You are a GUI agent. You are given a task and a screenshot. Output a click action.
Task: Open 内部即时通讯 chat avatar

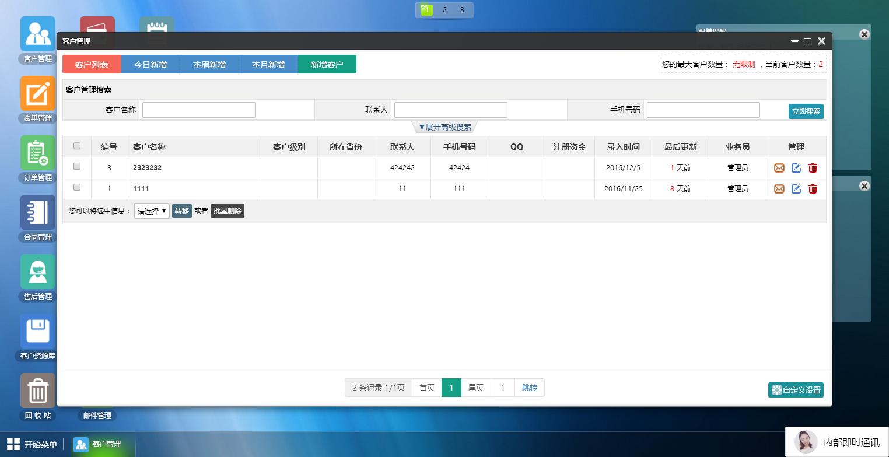806,442
